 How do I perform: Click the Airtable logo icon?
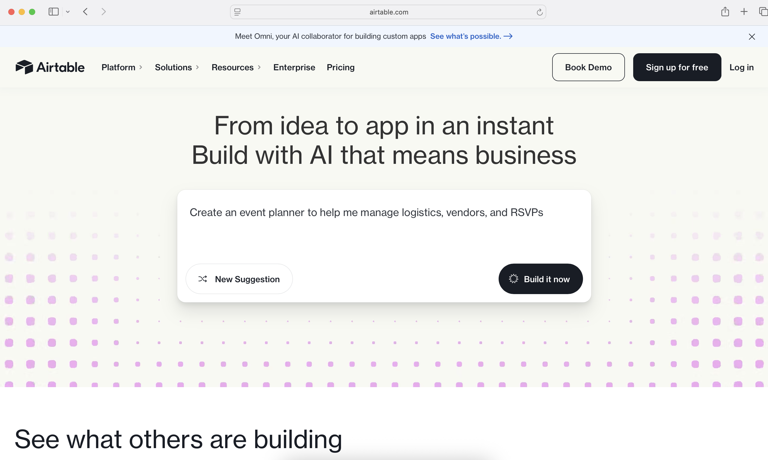[24, 67]
